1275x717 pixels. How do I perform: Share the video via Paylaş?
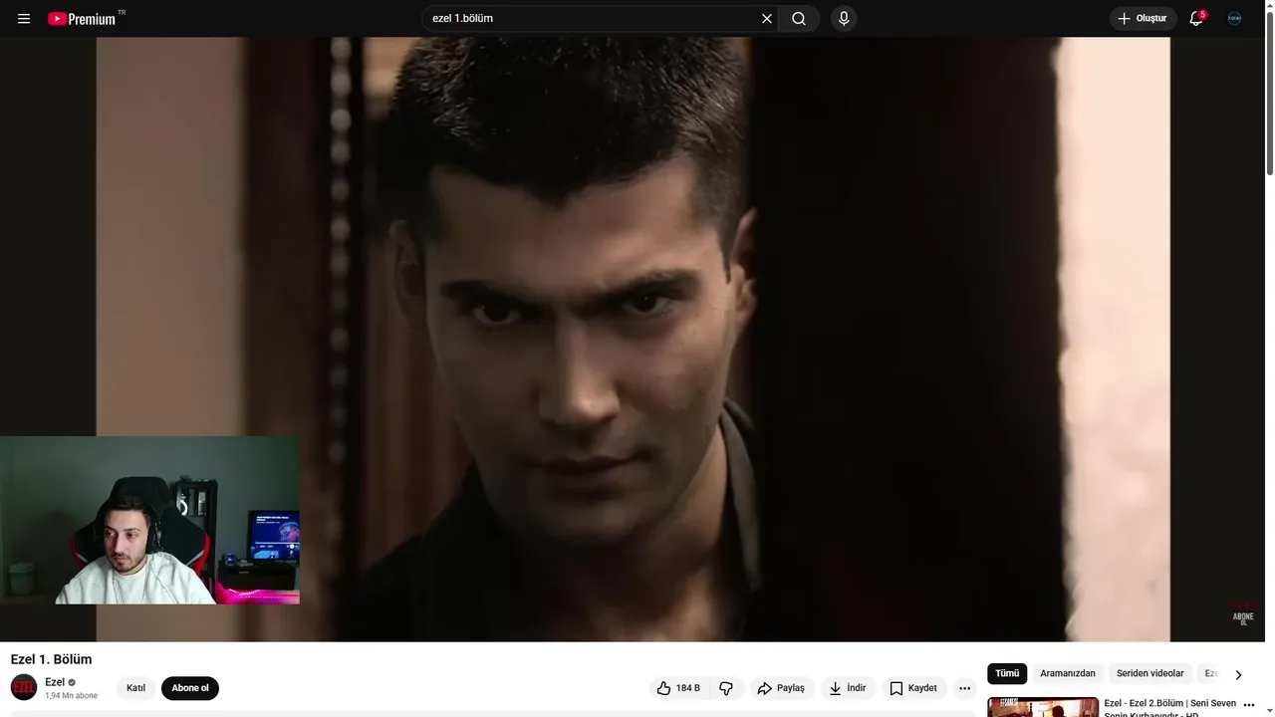(x=781, y=688)
